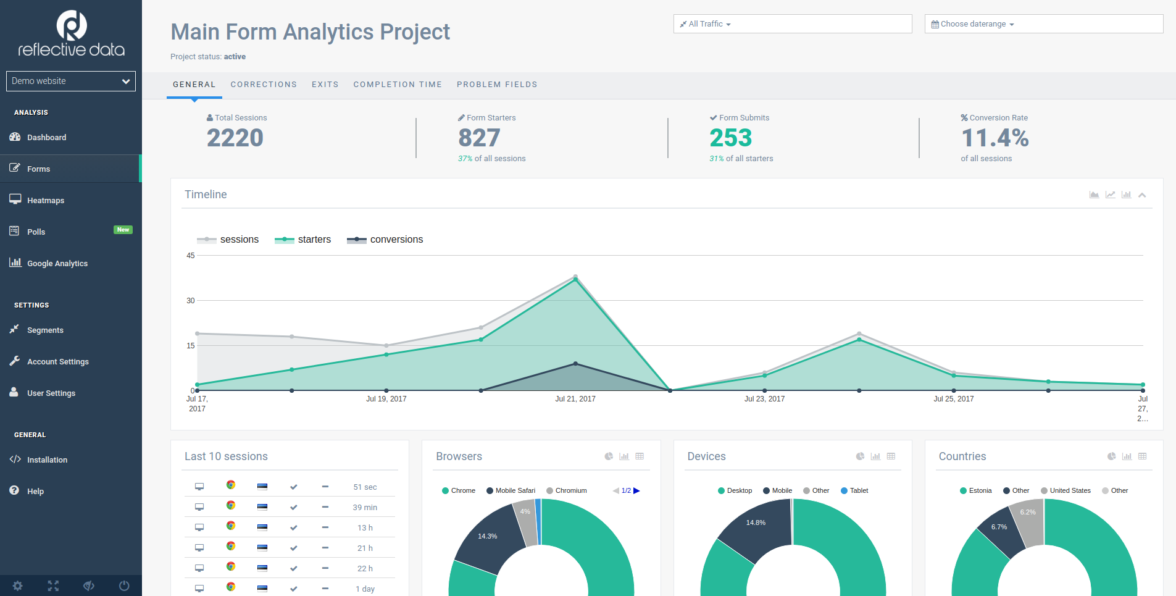Open Google Analytics section
The width and height of the screenshot is (1176, 596).
click(x=71, y=263)
